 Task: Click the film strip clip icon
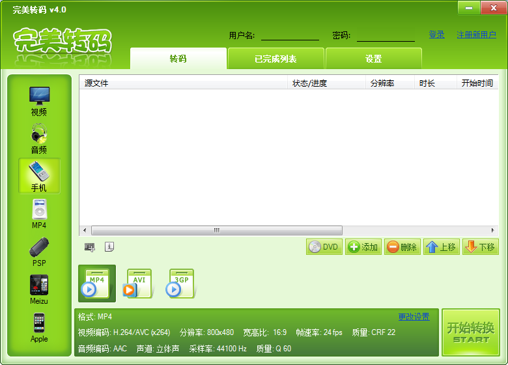[x=90, y=247]
